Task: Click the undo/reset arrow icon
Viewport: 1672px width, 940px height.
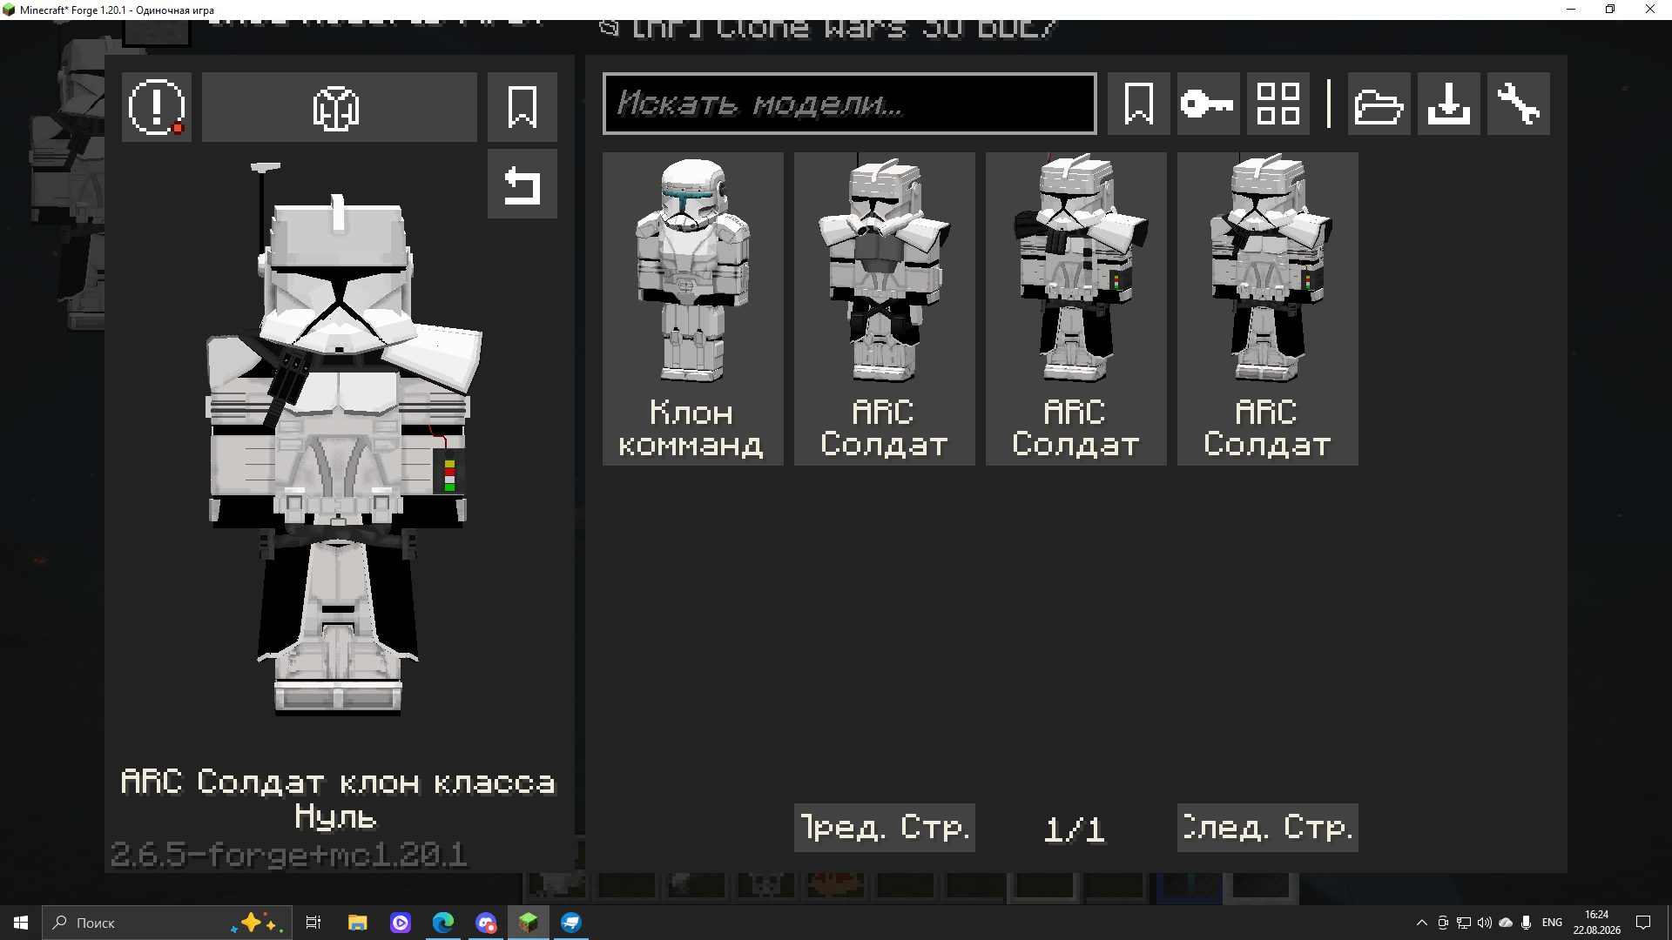Action: pyautogui.click(x=522, y=184)
